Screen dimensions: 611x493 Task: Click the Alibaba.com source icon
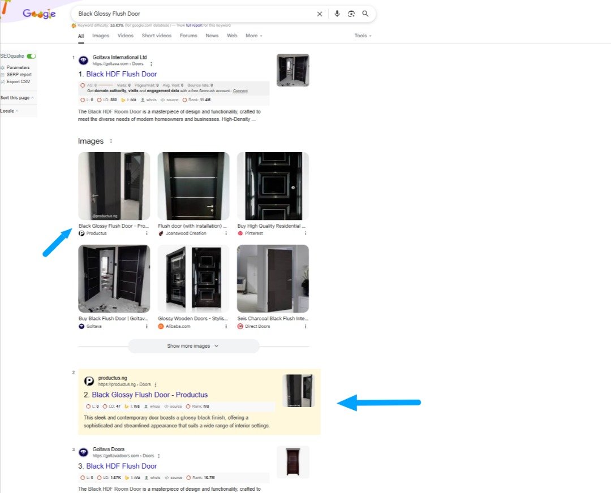tap(161, 326)
